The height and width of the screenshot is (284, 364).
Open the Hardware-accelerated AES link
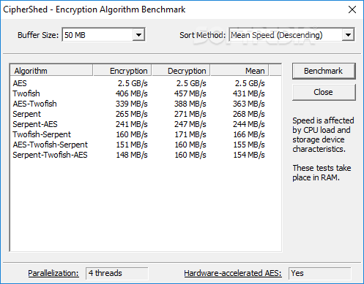click(x=233, y=273)
